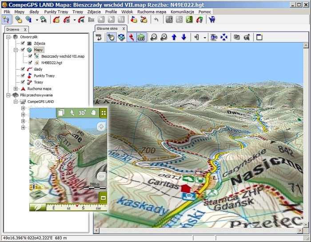This screenshot has width=311, height=242.
Task: Open the Pomoc menu
Action: coord(205,12)
